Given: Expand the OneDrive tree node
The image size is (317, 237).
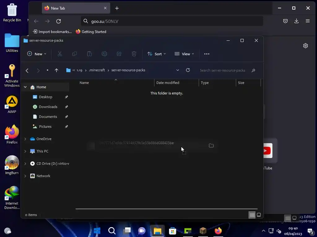Looking at the screenshot, I should pyautogui.click(x=25, y=139).
